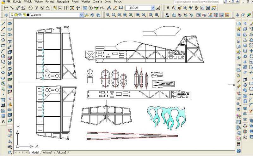Click the black color swatch of Warstwa1

28,15
